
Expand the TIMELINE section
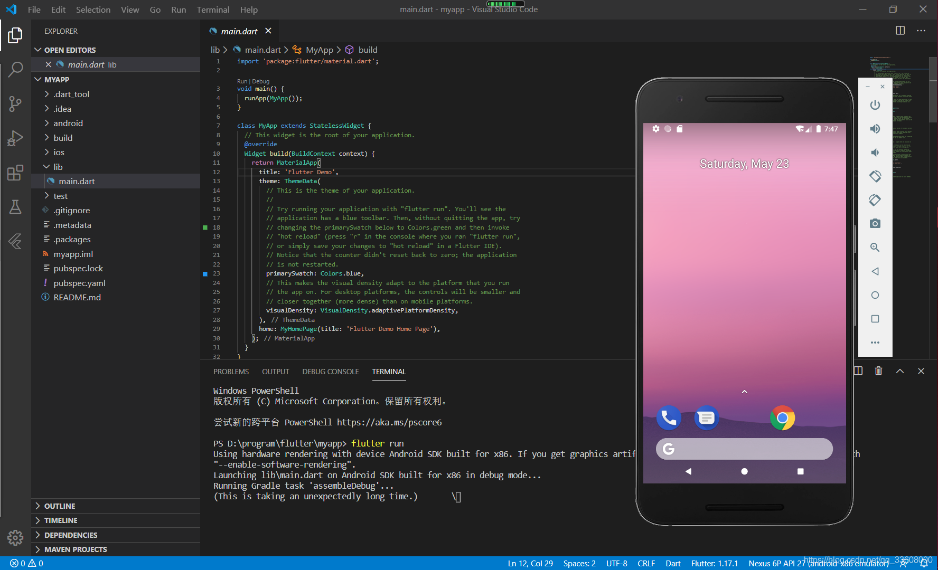click(x=116, y=520)
